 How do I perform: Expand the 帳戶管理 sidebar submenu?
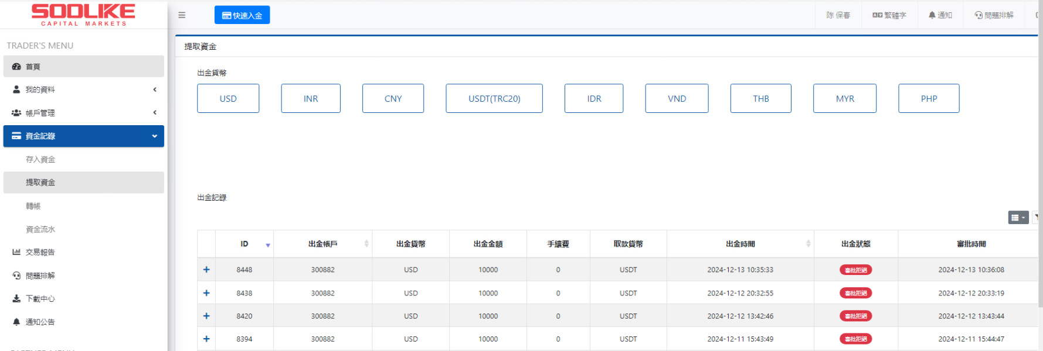[83, 113]
